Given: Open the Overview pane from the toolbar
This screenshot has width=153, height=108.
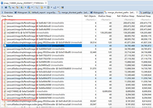Looking at the screenshot, I should (2, 7).
